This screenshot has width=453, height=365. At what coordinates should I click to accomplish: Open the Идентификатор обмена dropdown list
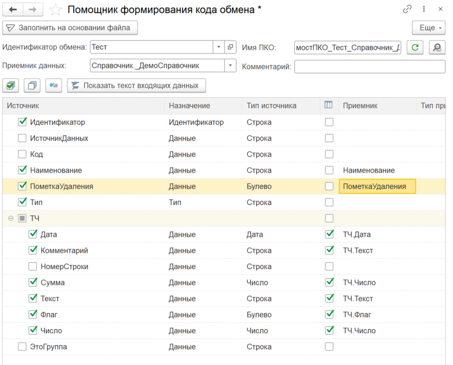[219, 47]
